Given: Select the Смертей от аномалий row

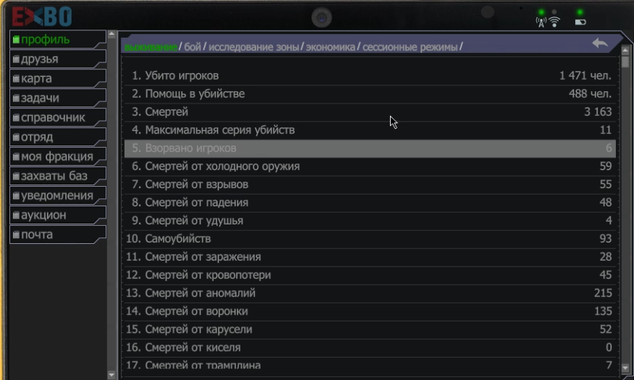Looking at the screenshot, I should pyautogui.click(x=370, y=293).
